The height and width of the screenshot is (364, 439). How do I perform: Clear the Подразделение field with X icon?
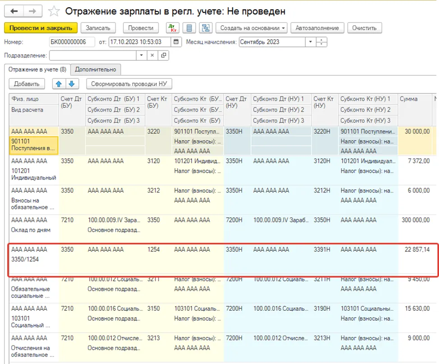pos(152,55)
